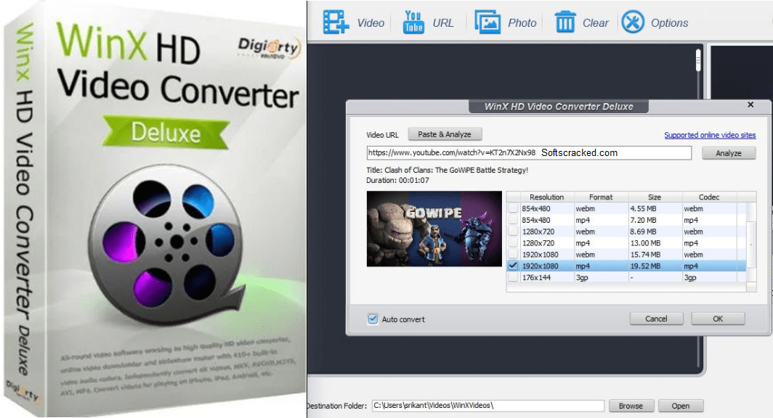
Task: Click Browse for destination folder
Action: click(x=631, y=406)
